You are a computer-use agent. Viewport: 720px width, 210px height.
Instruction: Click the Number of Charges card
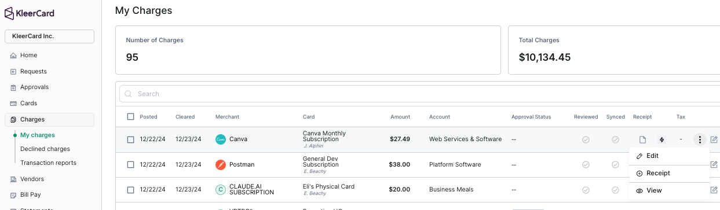point(308,50)
